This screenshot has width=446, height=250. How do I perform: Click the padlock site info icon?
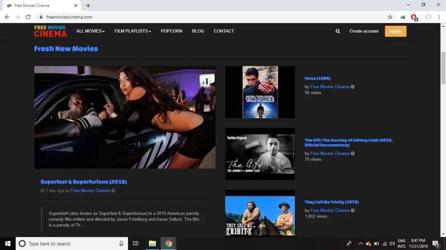(41, 17)
